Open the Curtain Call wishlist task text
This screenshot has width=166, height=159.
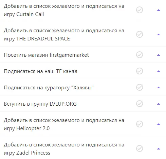pos(64,10)
